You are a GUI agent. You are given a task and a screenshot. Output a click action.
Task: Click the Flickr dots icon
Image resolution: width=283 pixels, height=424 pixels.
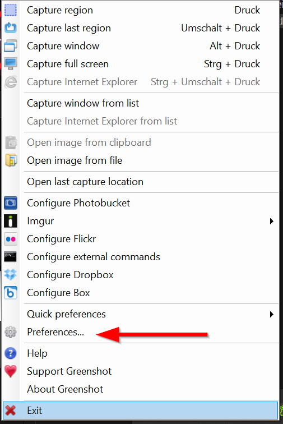pyautogui.click(x=11, y=239)
